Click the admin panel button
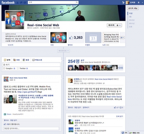The width and height of the screenshot is (144, 134). [133, 8]
